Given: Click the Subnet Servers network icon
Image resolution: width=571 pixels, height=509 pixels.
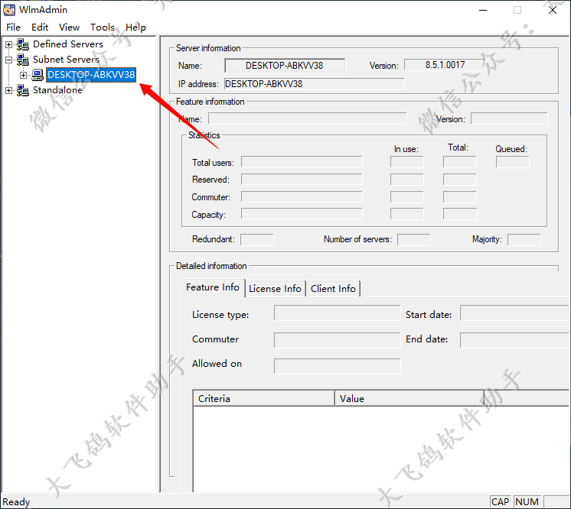Looking at the screenshot, I should tap(23, 60).
